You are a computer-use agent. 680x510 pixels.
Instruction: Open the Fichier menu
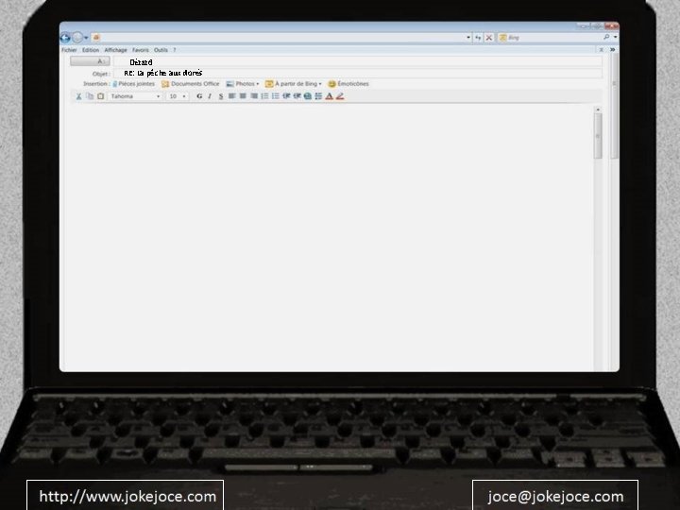click(69, 50)
